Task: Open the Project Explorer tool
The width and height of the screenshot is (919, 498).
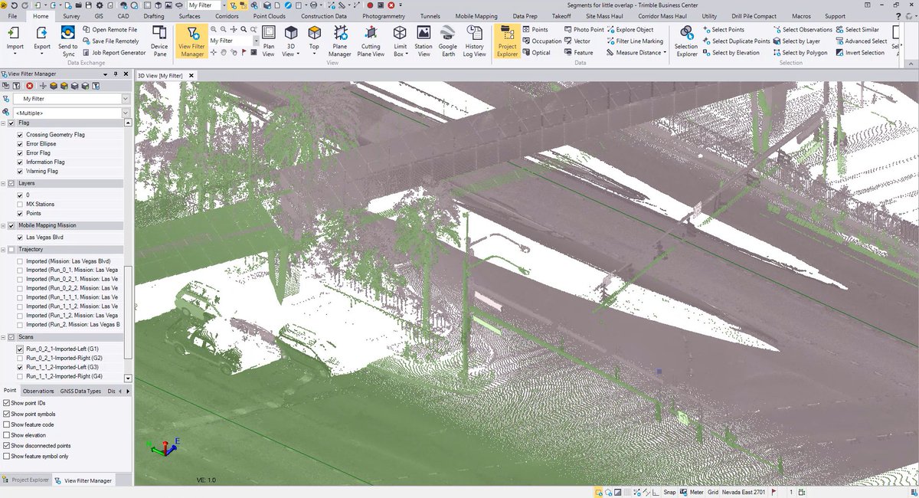Action: tap(508, 41)
